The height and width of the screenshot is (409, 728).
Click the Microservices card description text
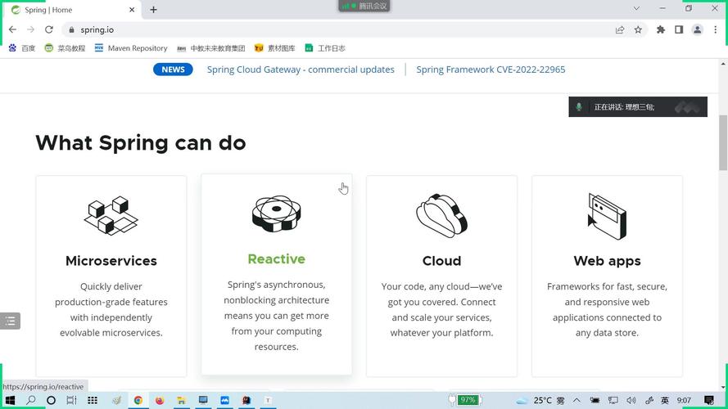coord(111,309)
